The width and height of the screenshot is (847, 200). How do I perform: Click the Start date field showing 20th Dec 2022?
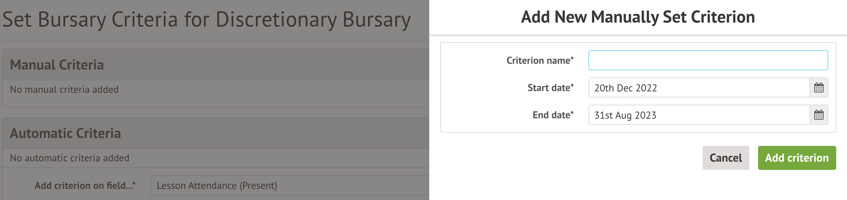[699, 88]
